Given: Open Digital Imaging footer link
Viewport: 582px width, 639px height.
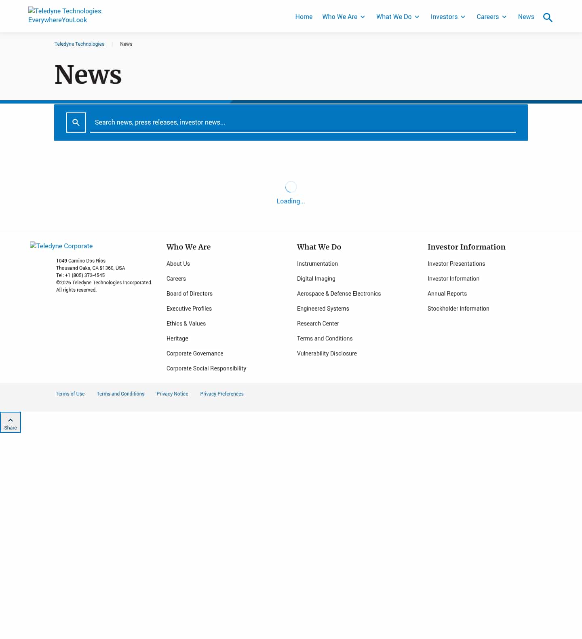Looking at the screenshot, I should coord(316,279).
